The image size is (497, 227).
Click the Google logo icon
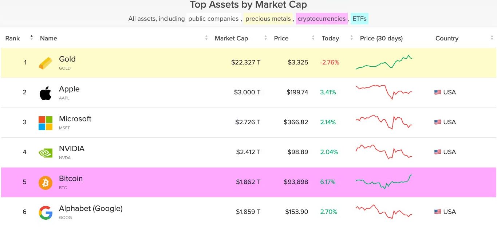[x=46, y=212]
